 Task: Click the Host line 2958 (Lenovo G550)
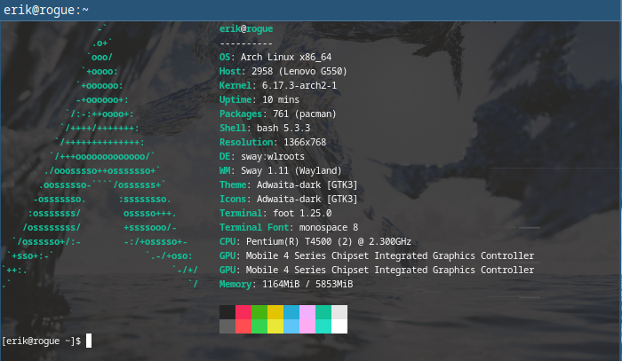click(x=283, y=72)
